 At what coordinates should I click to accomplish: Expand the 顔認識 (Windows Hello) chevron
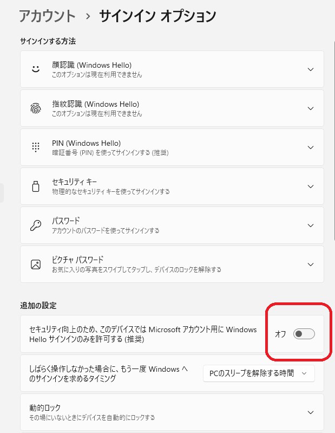(x=311, y=69)
